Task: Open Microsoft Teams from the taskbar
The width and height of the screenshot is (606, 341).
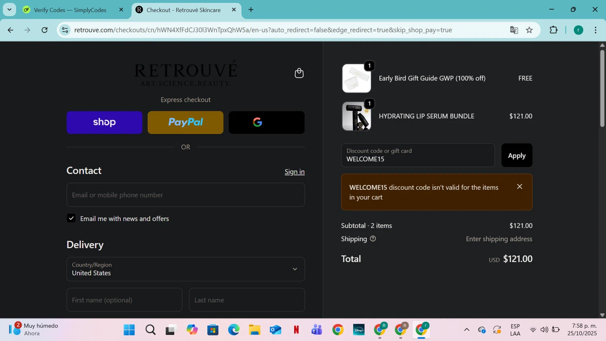Action: (x=317, y=330)
